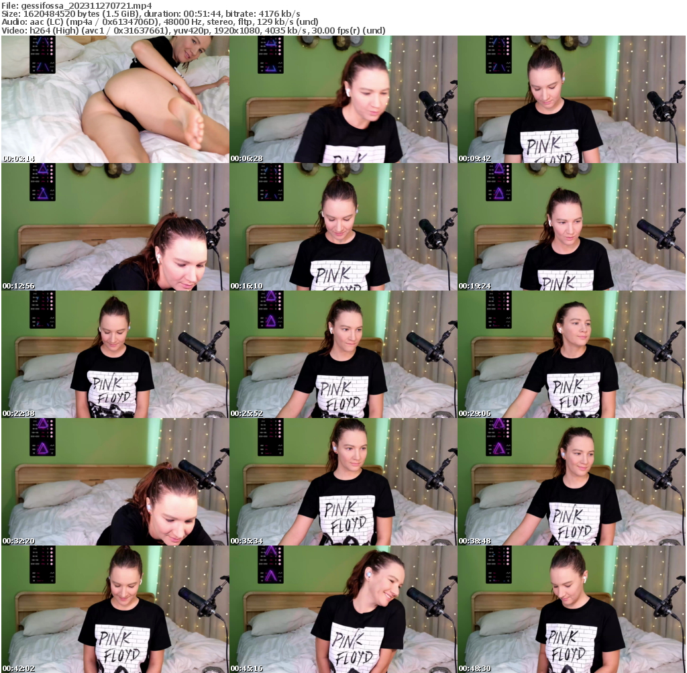687x673 pixels.
Task: Select the 00:16:10 preview image
Action: click(x=343, y=226)
